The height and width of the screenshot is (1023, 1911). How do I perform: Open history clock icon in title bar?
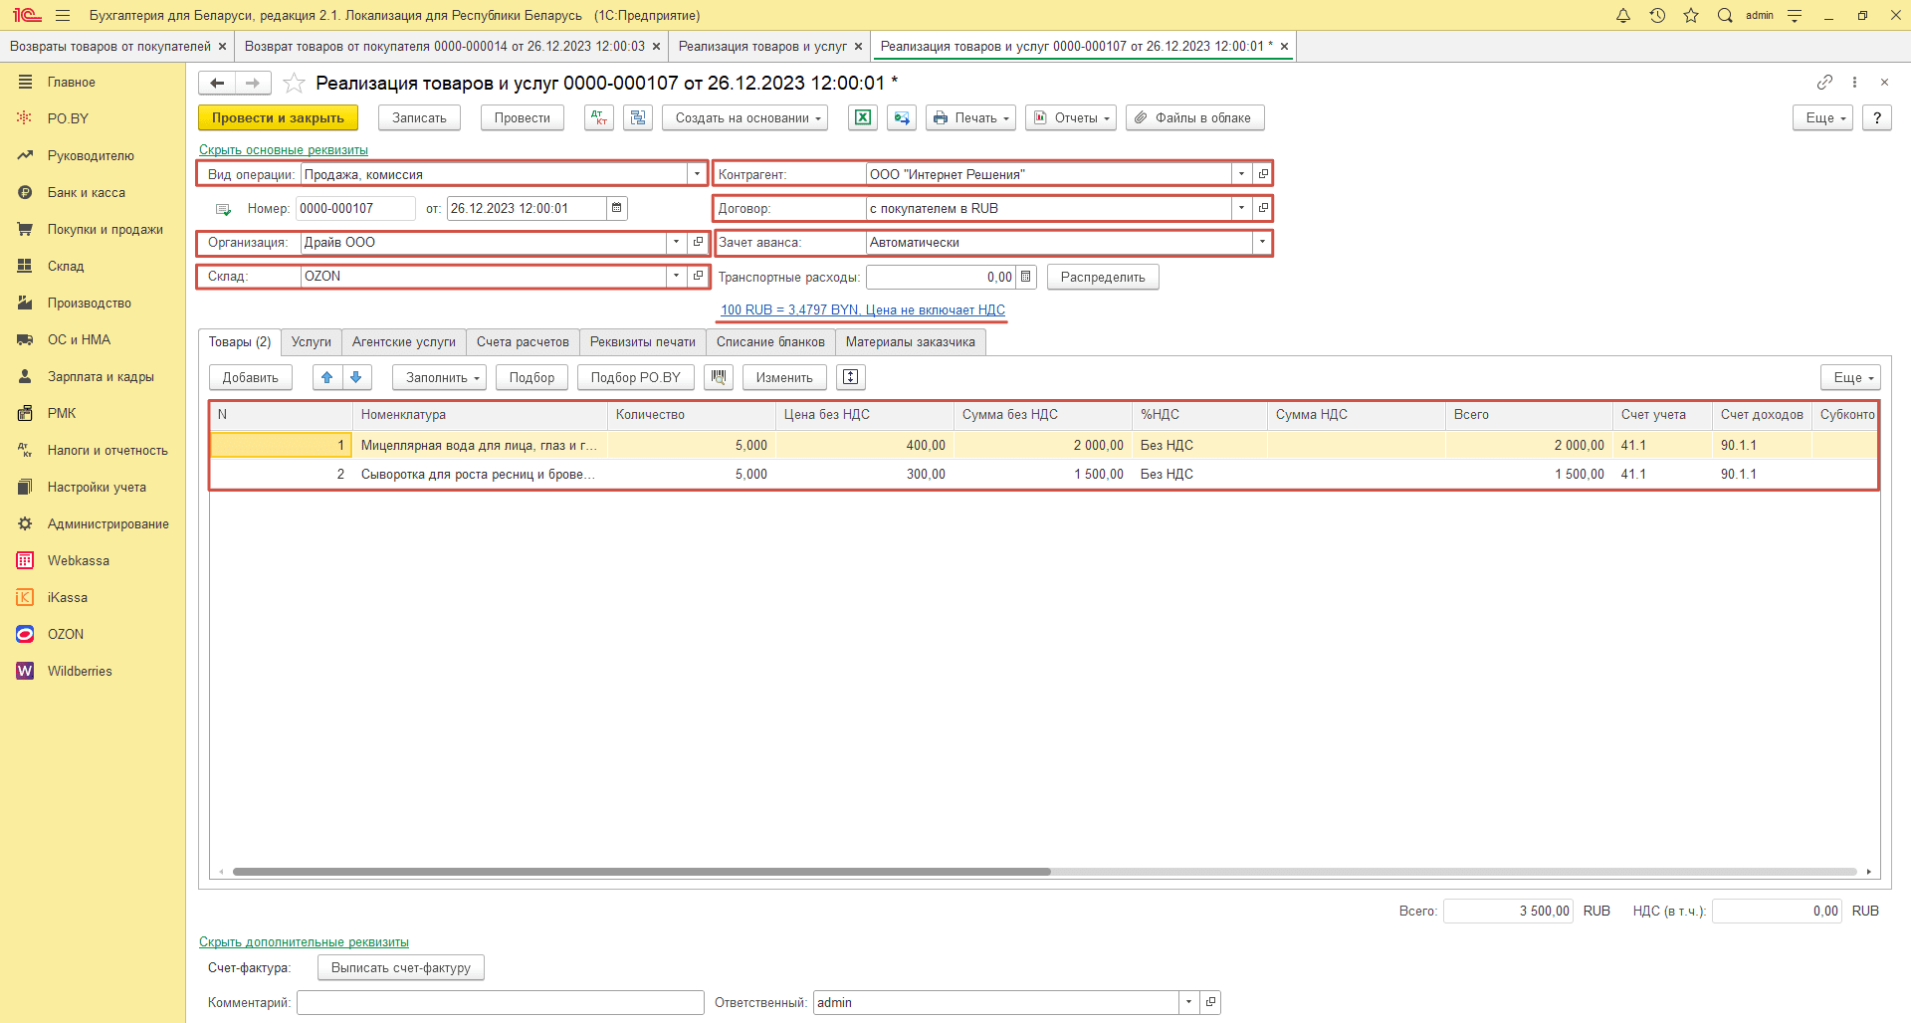[x=1657, y=15]
